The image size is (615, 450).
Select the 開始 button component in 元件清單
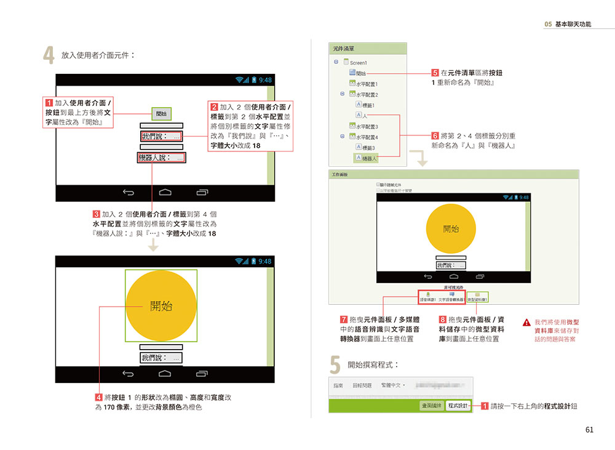(x=361, y=73)
